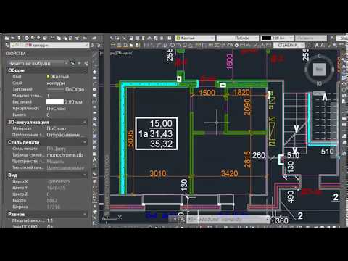Click the '1500' dimension text in drawing
The width and height of the screenshot is (348, 261).
(207, 93)
